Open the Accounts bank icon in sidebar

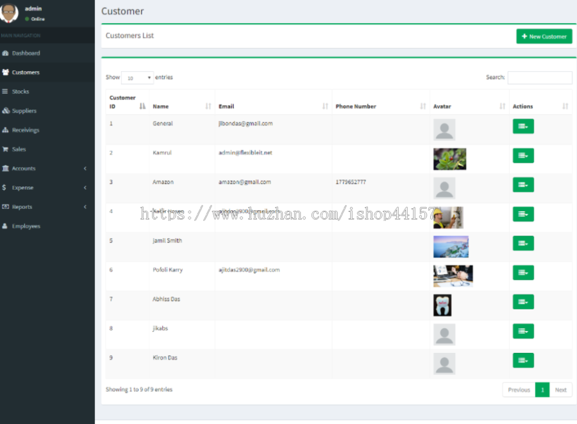(x=5, y=168)
